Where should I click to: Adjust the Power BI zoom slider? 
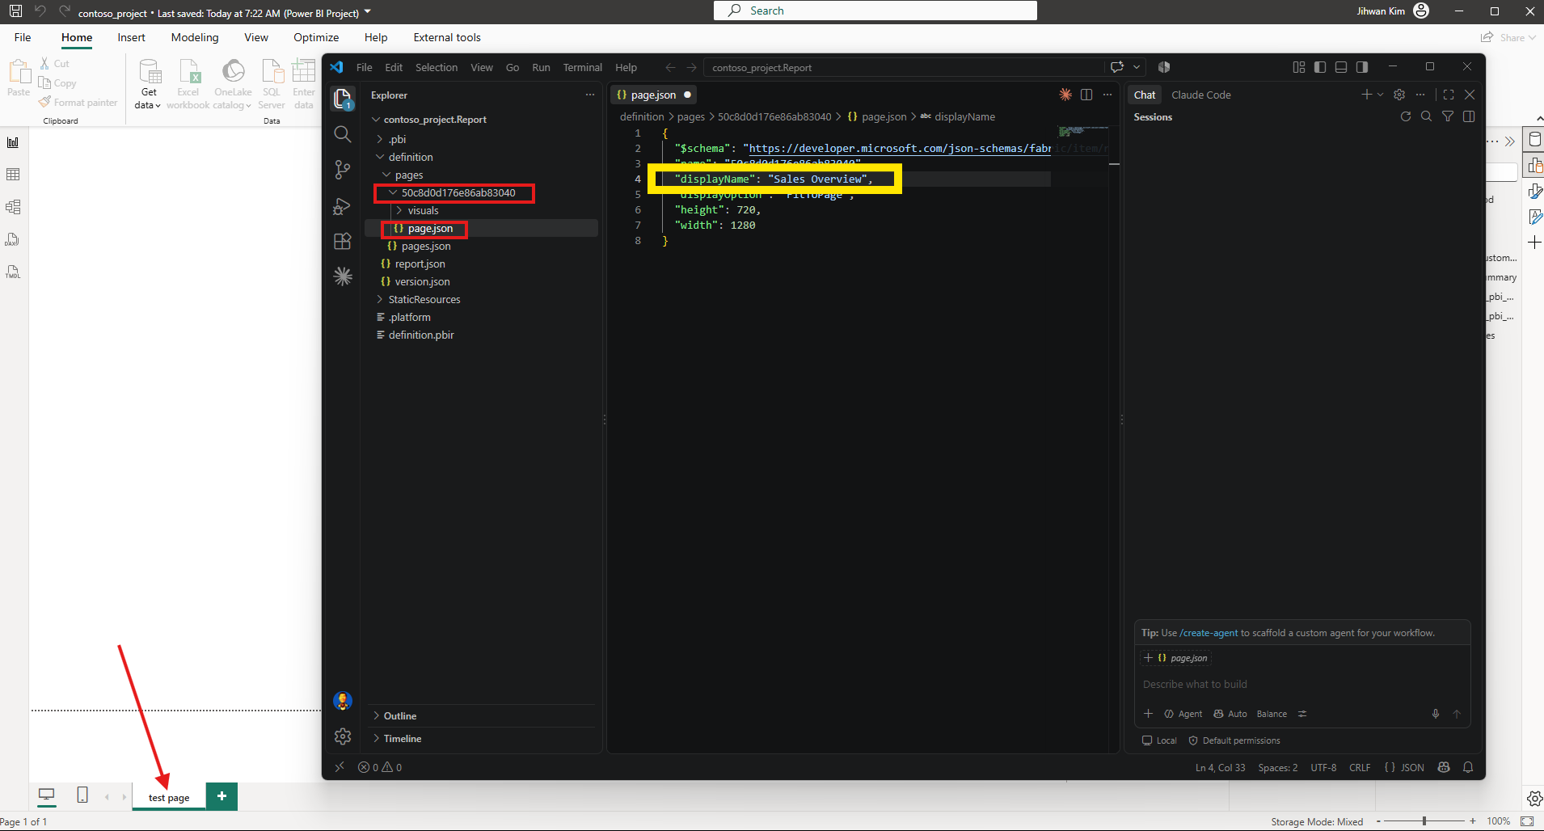(1424, 821)
